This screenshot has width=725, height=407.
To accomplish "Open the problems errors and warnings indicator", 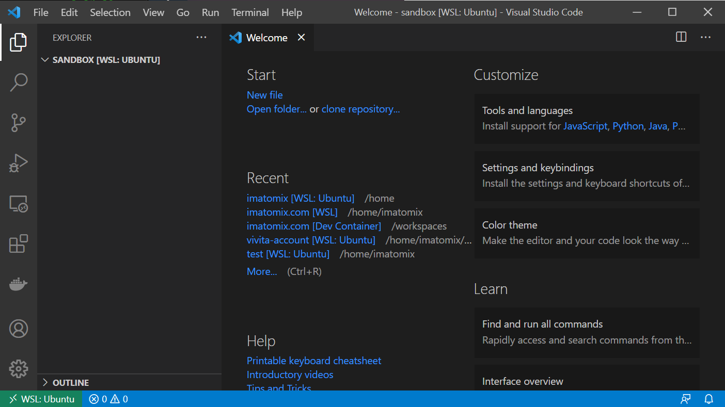I will (108, 399).
